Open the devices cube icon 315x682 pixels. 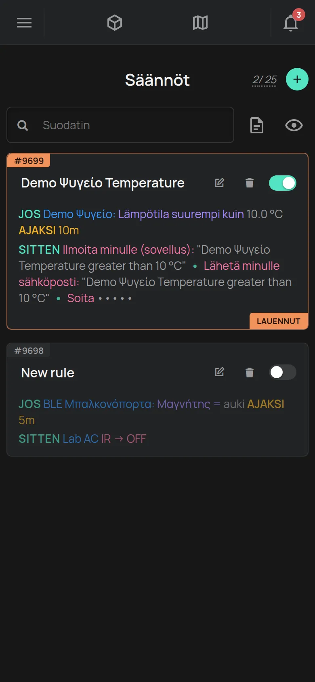115,23
